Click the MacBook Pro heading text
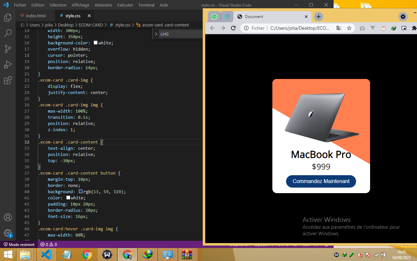The image size is (417, 261). [x=321, y=154]
